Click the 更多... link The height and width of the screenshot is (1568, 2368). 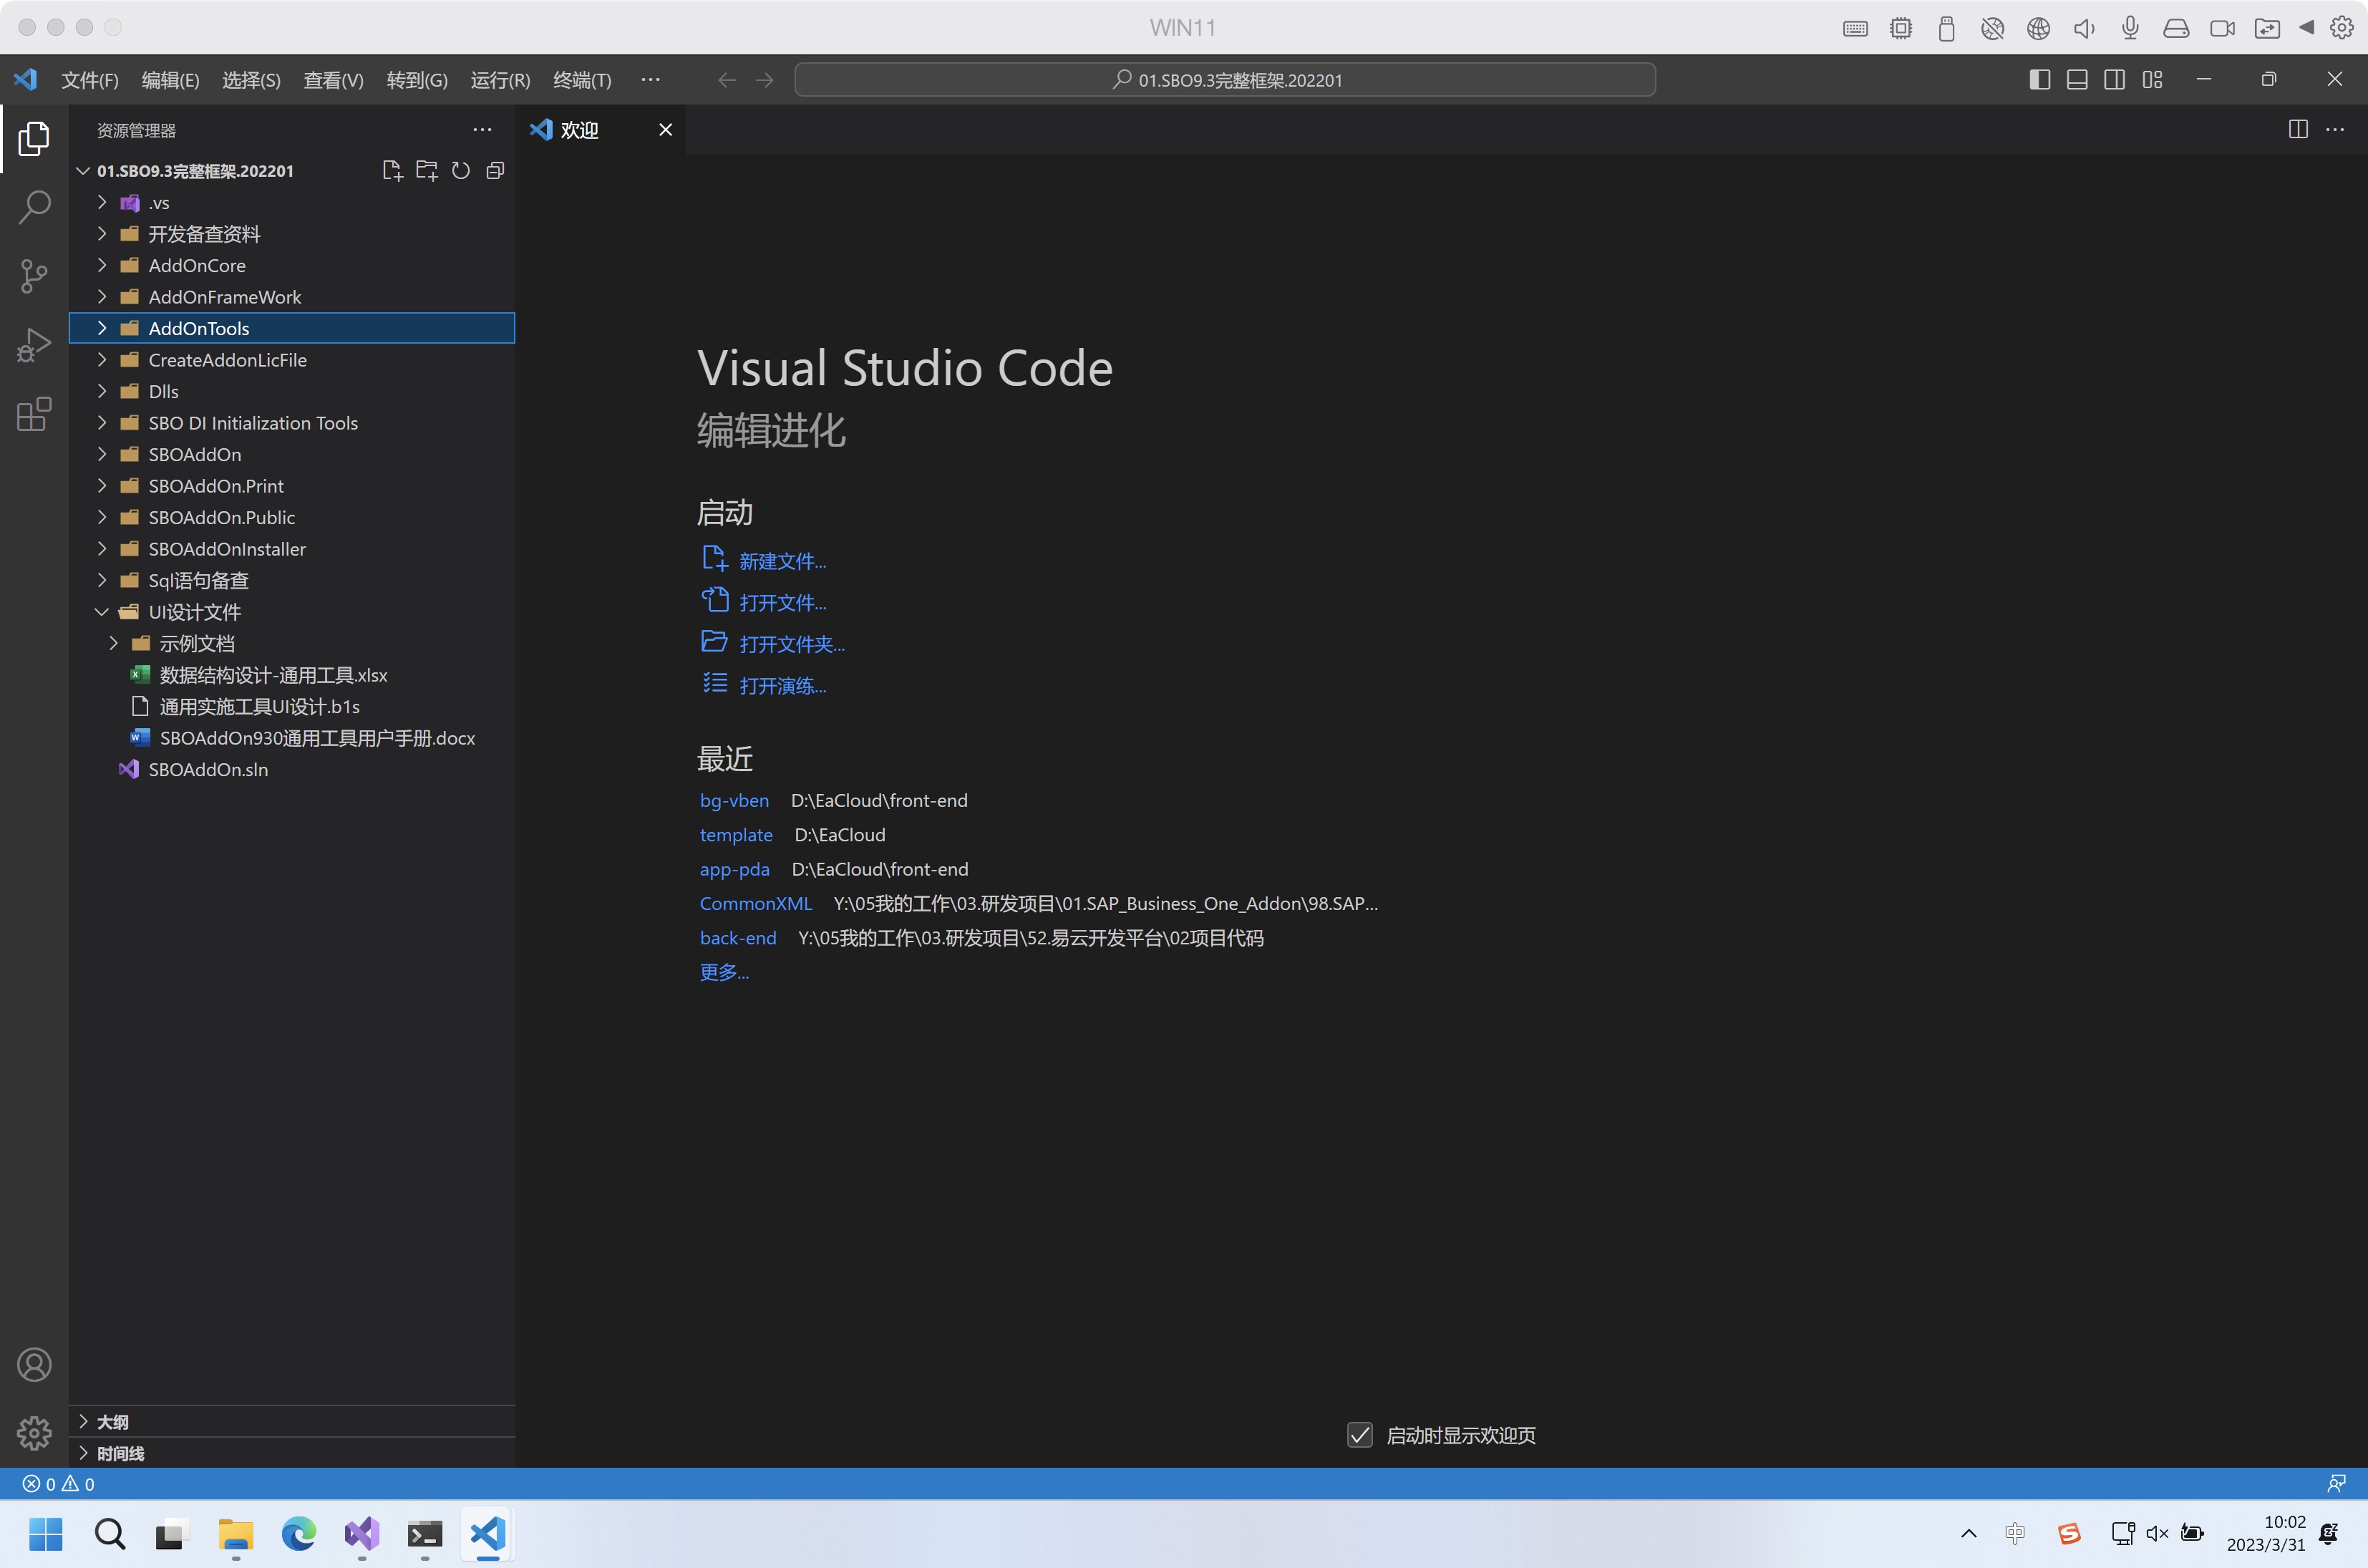pyautogui.click(x=724, y=973)
